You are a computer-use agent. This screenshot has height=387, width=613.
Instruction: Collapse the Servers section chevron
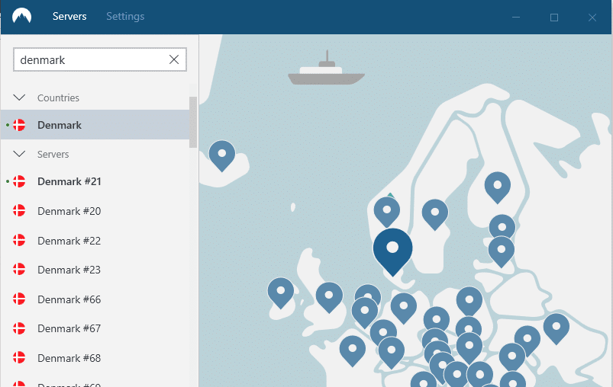click(19, 154)
